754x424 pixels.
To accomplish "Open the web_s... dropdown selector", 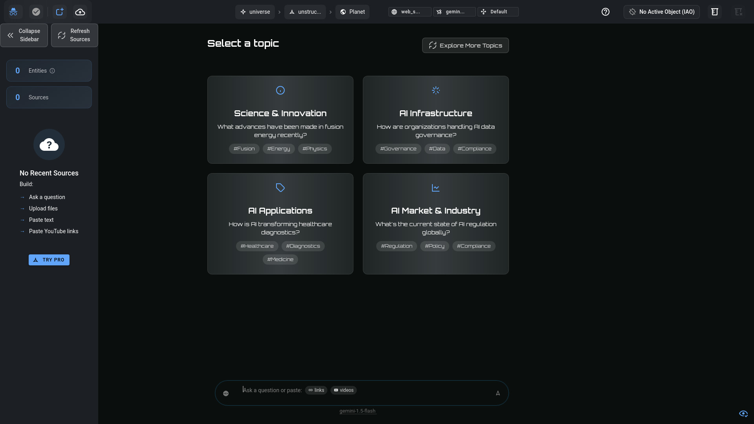I will pyautogui.click(x=410, y=12).
